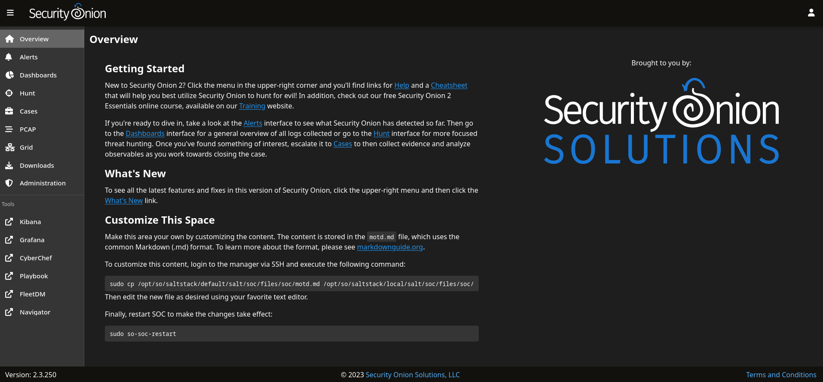Screen dimensions: 823x382
Task: Open CyberChef external tool icon
Action: pyautogui.click(x=9, y=258)
